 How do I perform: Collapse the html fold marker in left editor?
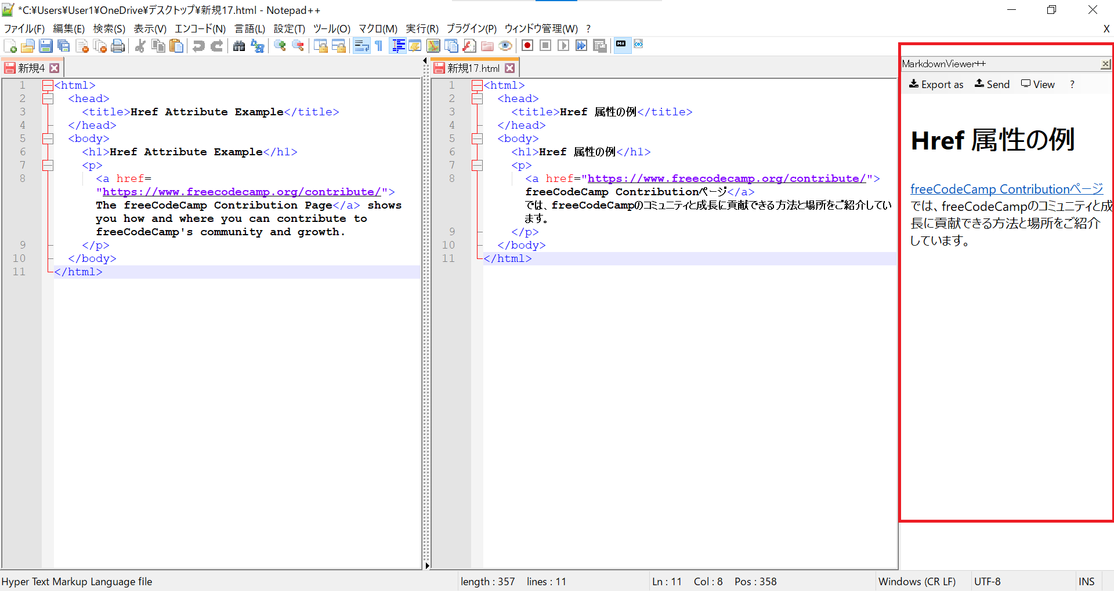48,86
